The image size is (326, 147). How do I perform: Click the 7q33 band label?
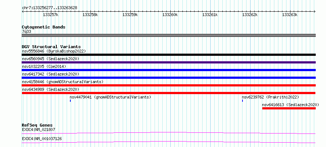click(26, 32)
